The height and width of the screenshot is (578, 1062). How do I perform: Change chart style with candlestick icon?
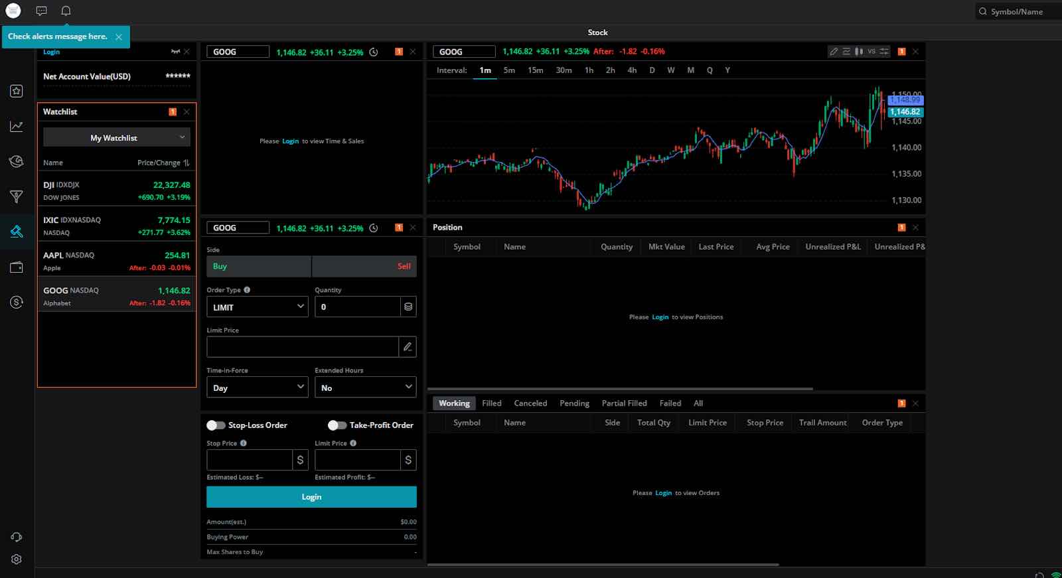click(x=859, y=52)
